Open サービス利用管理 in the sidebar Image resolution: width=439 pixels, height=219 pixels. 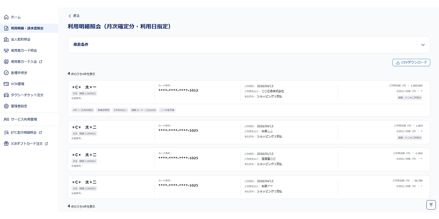[24, 119]
